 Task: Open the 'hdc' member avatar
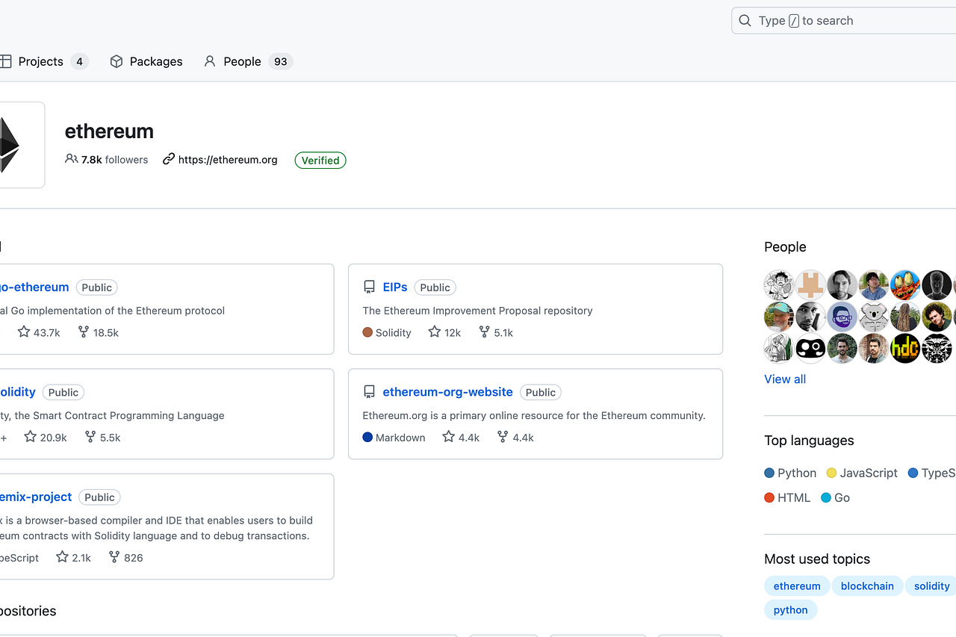click(905, 348)
